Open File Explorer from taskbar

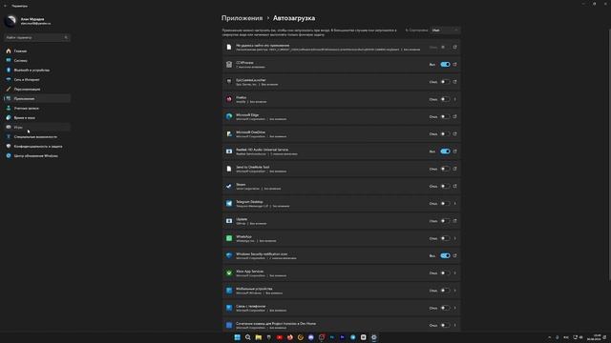tap(259, 337)
